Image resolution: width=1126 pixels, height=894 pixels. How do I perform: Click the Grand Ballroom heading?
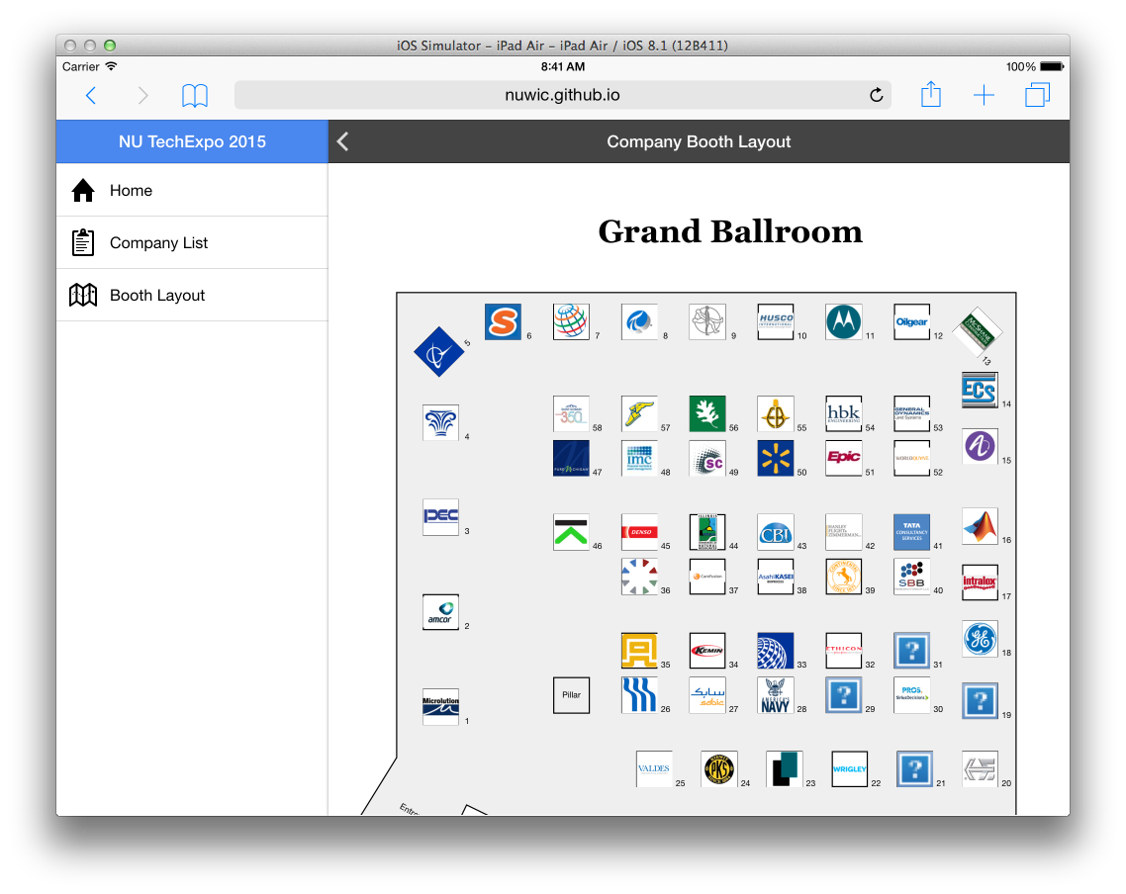[730, 231]
